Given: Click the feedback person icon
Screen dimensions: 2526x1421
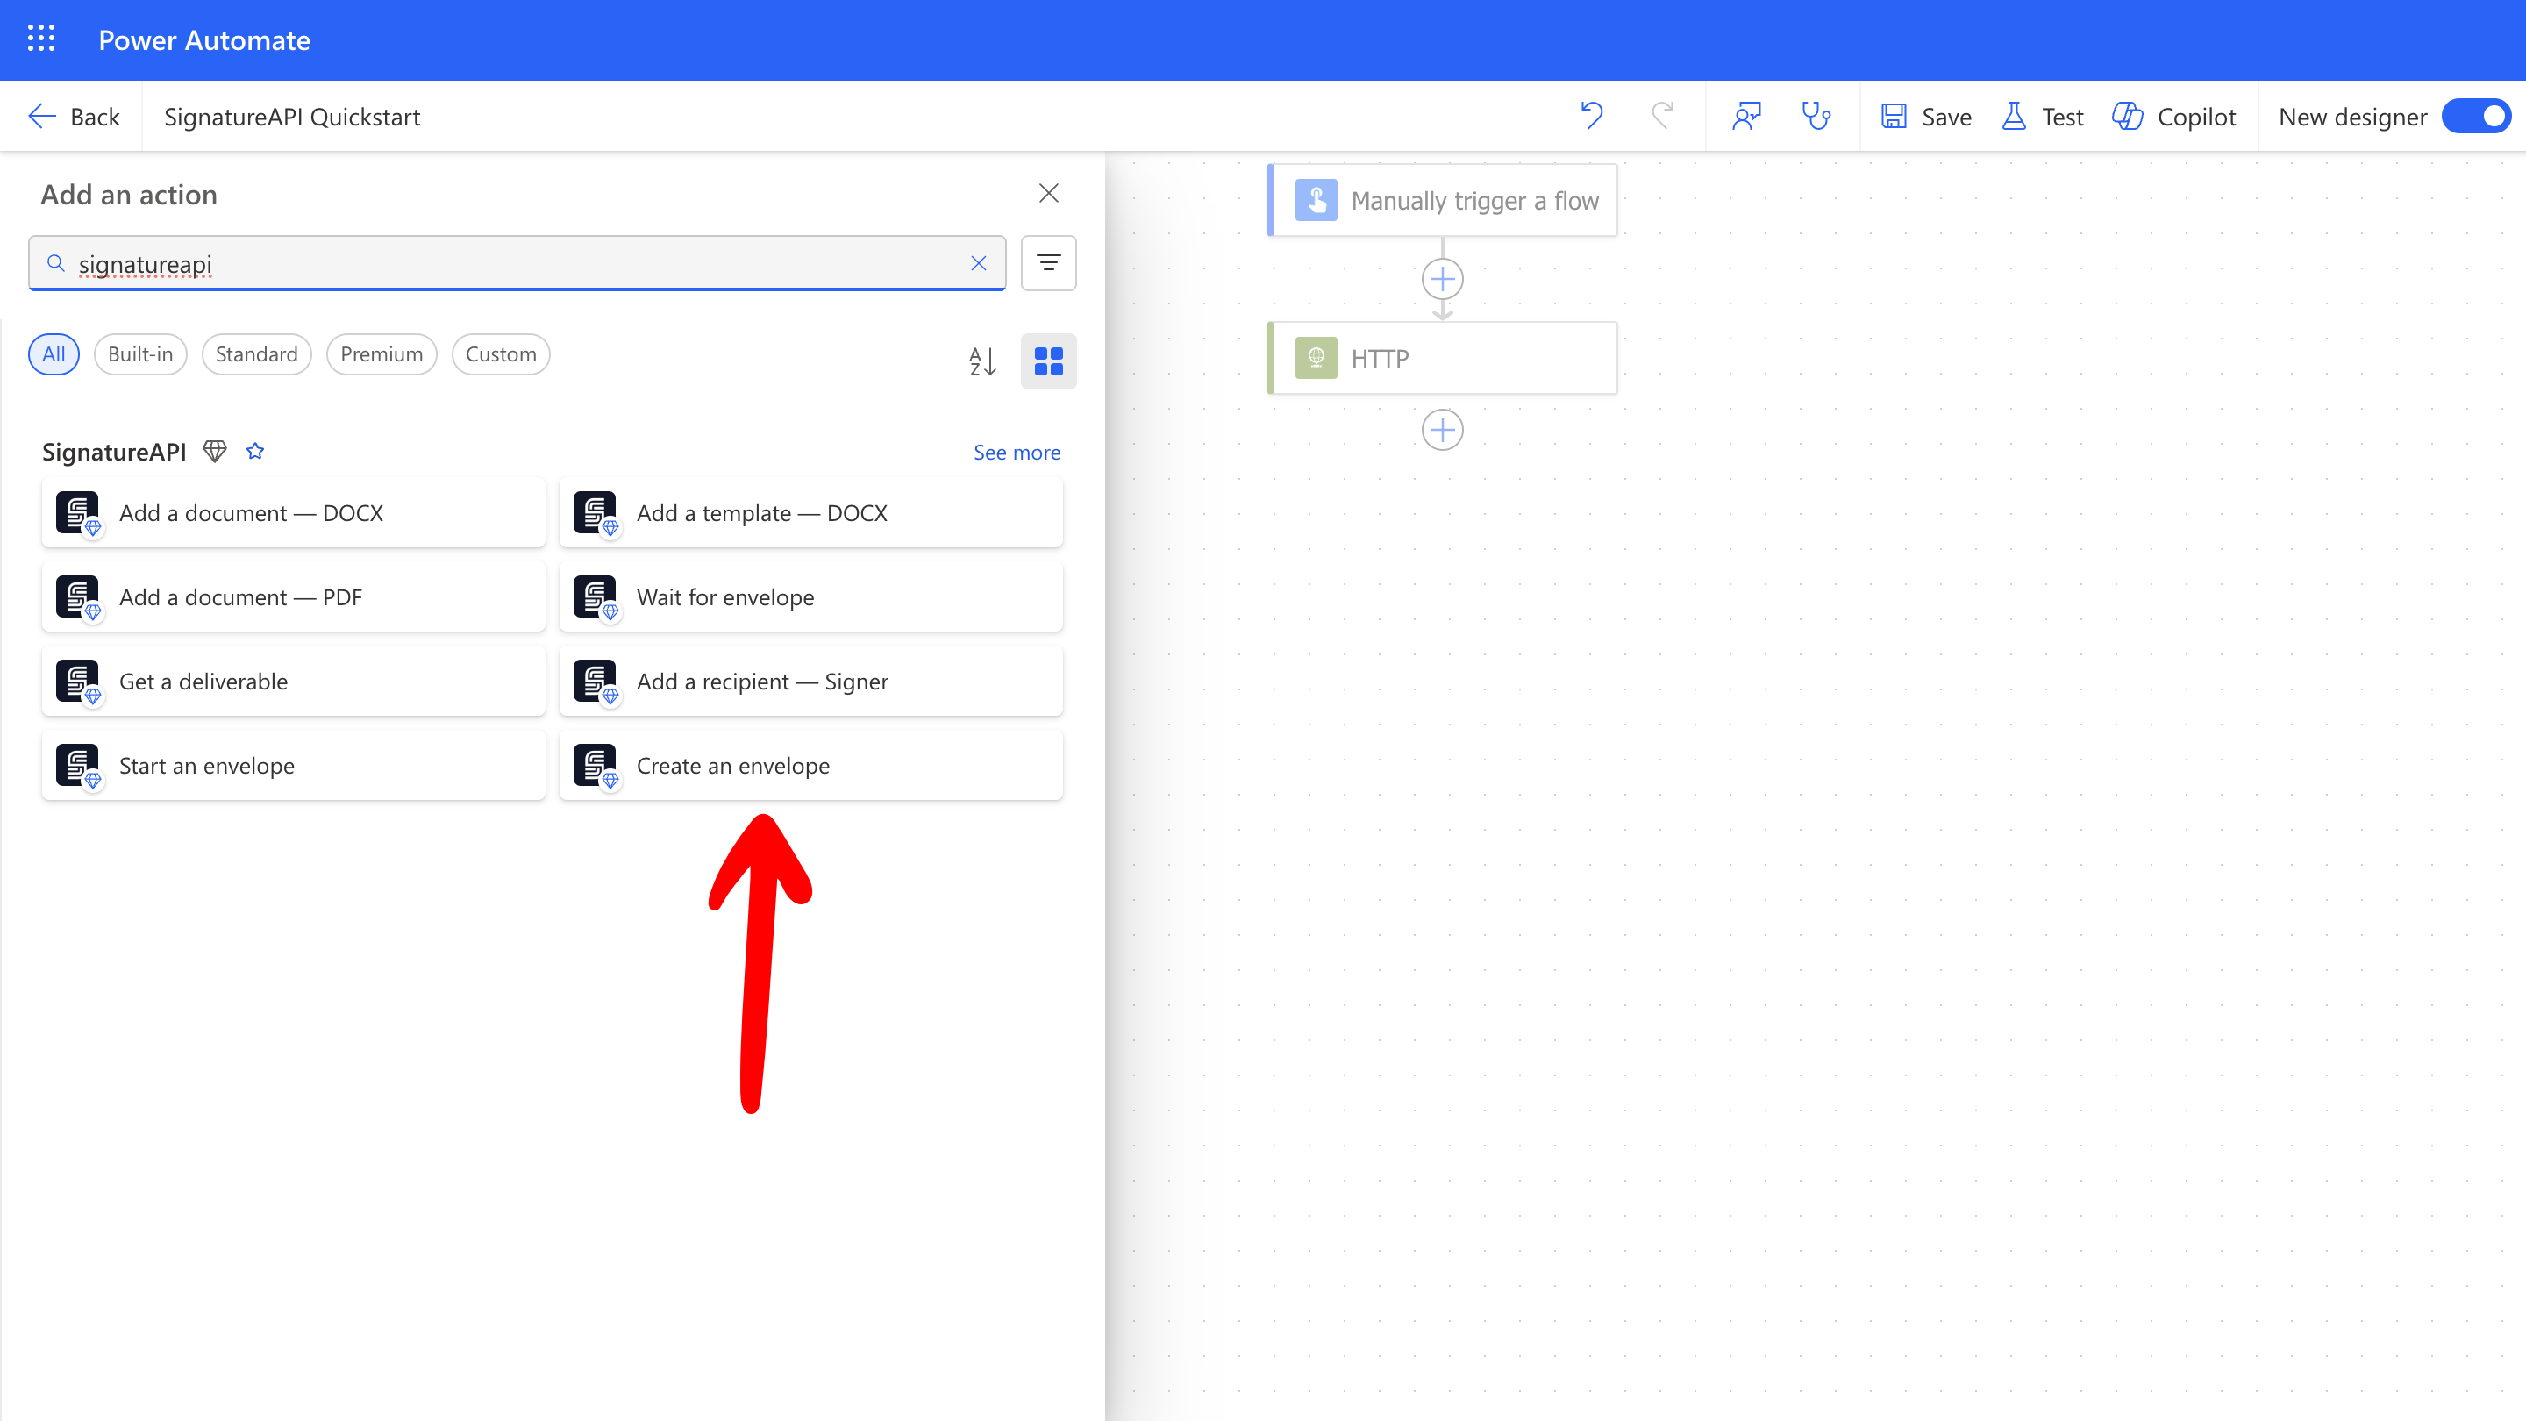Looking at the screenshot, I should pos(1746,116).
